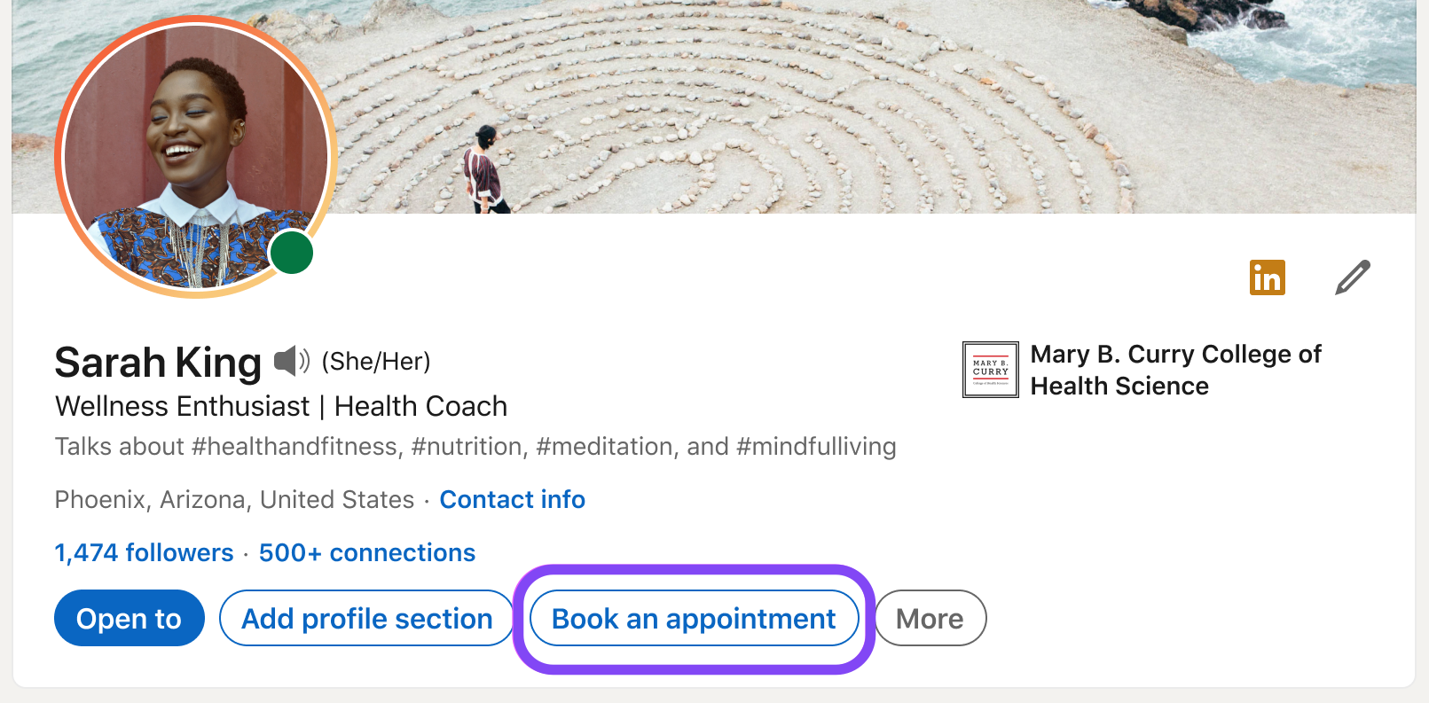1429x703 pixels.
Task: Click the Phoenix, Arizona location text
Action: tap(234, 500)
